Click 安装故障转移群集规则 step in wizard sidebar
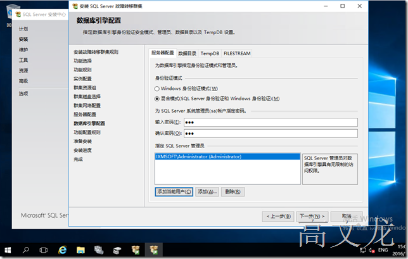Viewport: 408px width, 259px height. click(96, 52)
